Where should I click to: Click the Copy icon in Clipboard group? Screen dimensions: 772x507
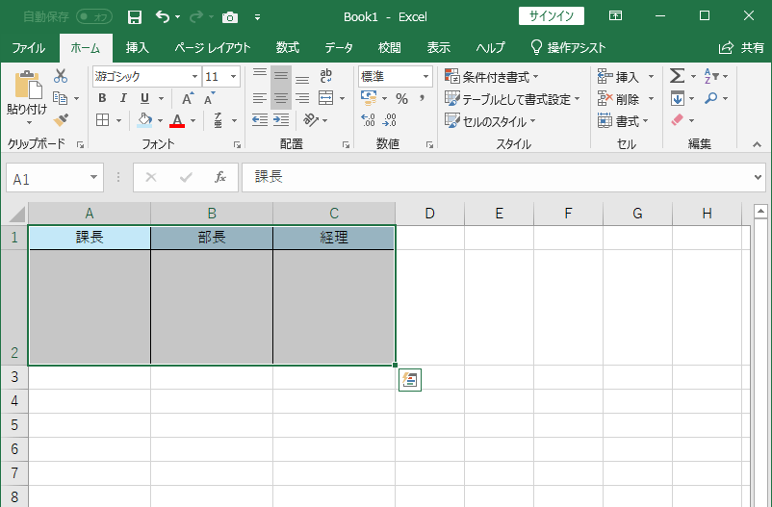pos(60,98)
